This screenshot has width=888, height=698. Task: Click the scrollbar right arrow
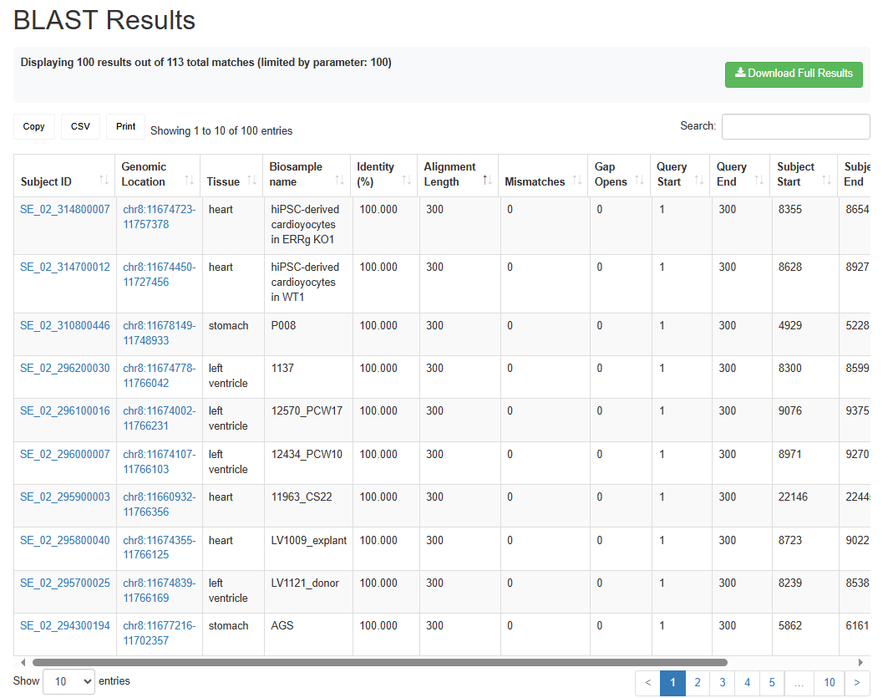(x=860, y=662)
